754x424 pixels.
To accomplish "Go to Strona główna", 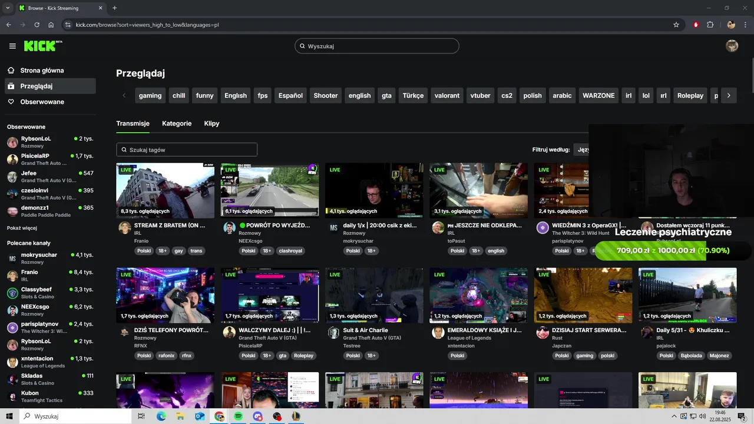I will (x=49, y=70).
